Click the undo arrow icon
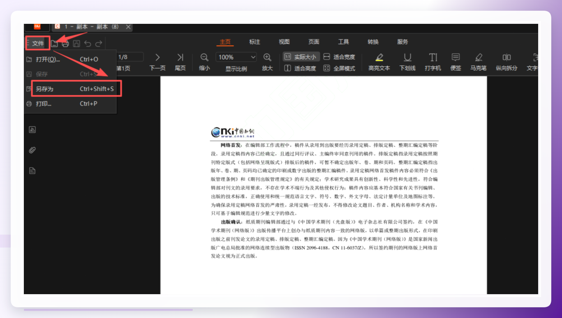The height and width of the screenshot is (318, 562). (x=88, y=44)
